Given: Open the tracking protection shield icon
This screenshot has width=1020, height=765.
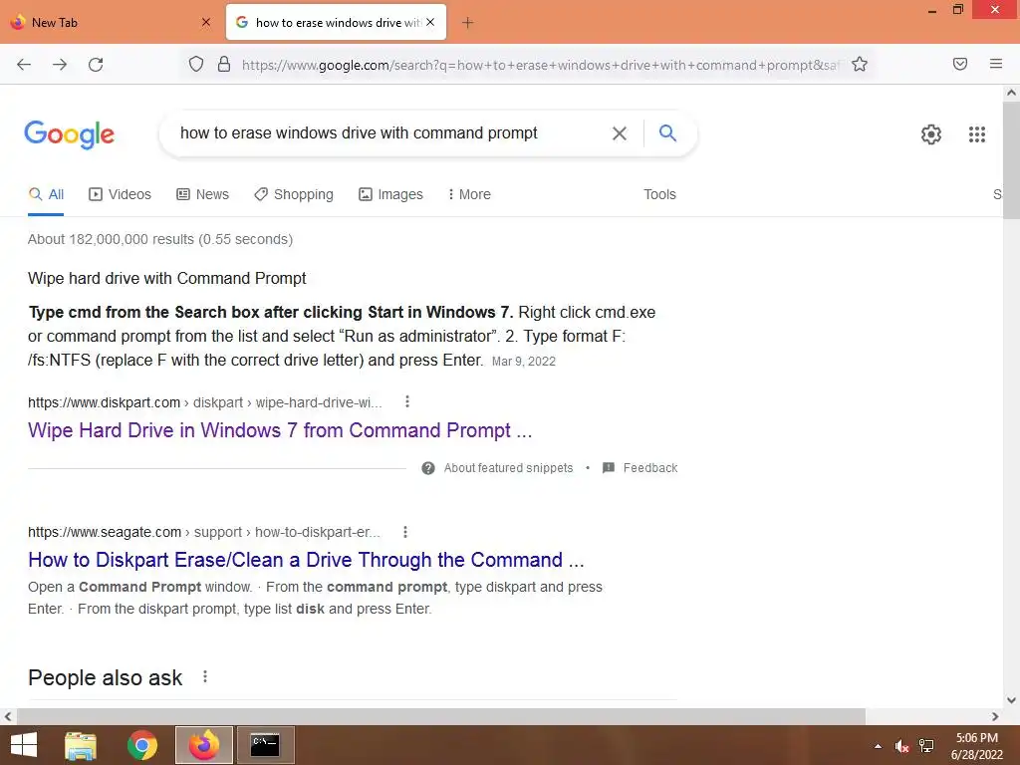Looking at the screenshot, I should coord(196,64).
